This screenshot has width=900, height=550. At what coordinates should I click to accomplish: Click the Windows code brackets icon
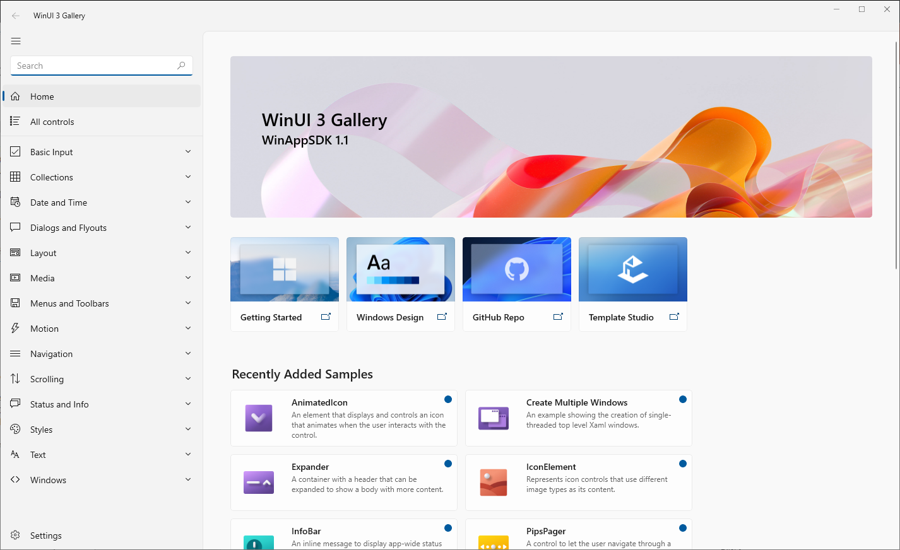[16, 479]
